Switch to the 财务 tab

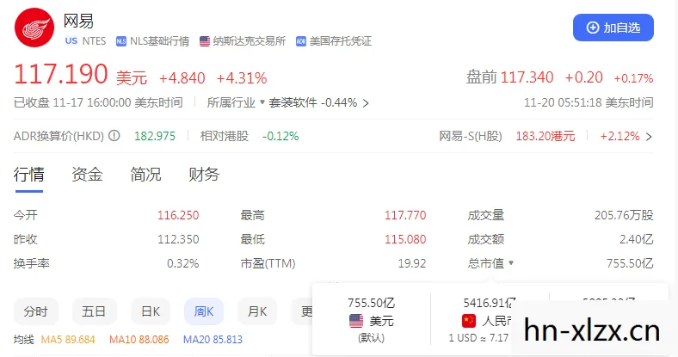(x=204, y=175)
